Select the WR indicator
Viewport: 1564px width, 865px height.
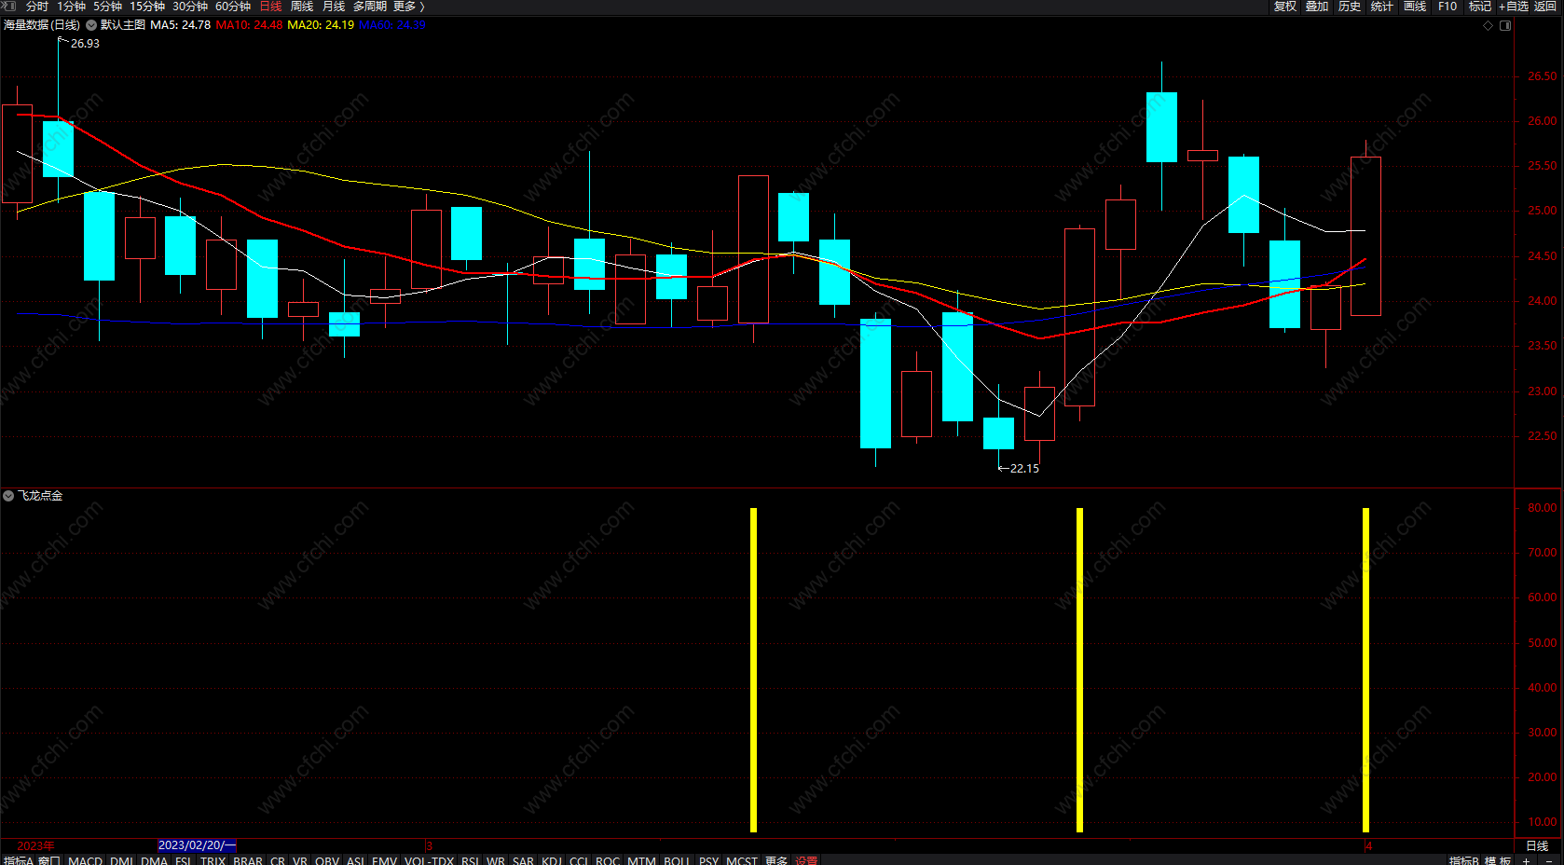point(496,860)
